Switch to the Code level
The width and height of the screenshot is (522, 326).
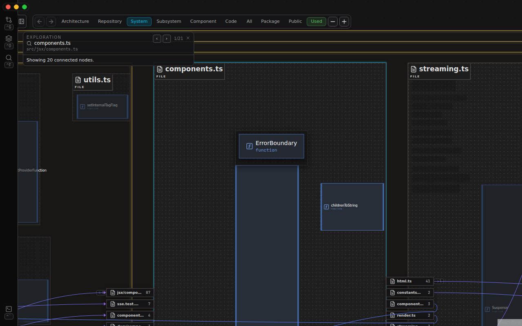coord(231,21)
